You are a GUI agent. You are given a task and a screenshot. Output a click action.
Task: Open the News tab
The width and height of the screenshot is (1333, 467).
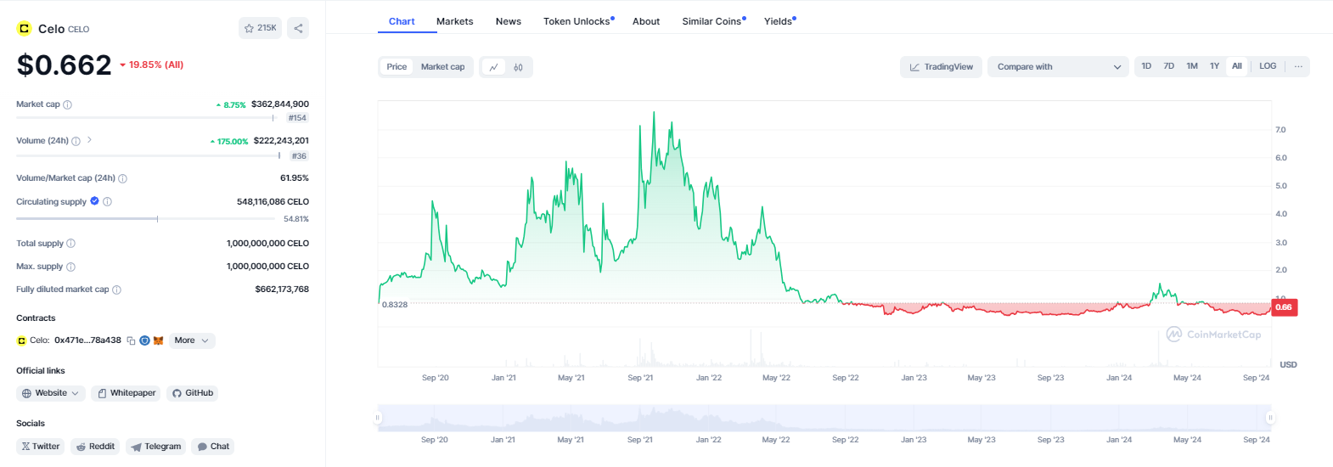click(509, 21)
